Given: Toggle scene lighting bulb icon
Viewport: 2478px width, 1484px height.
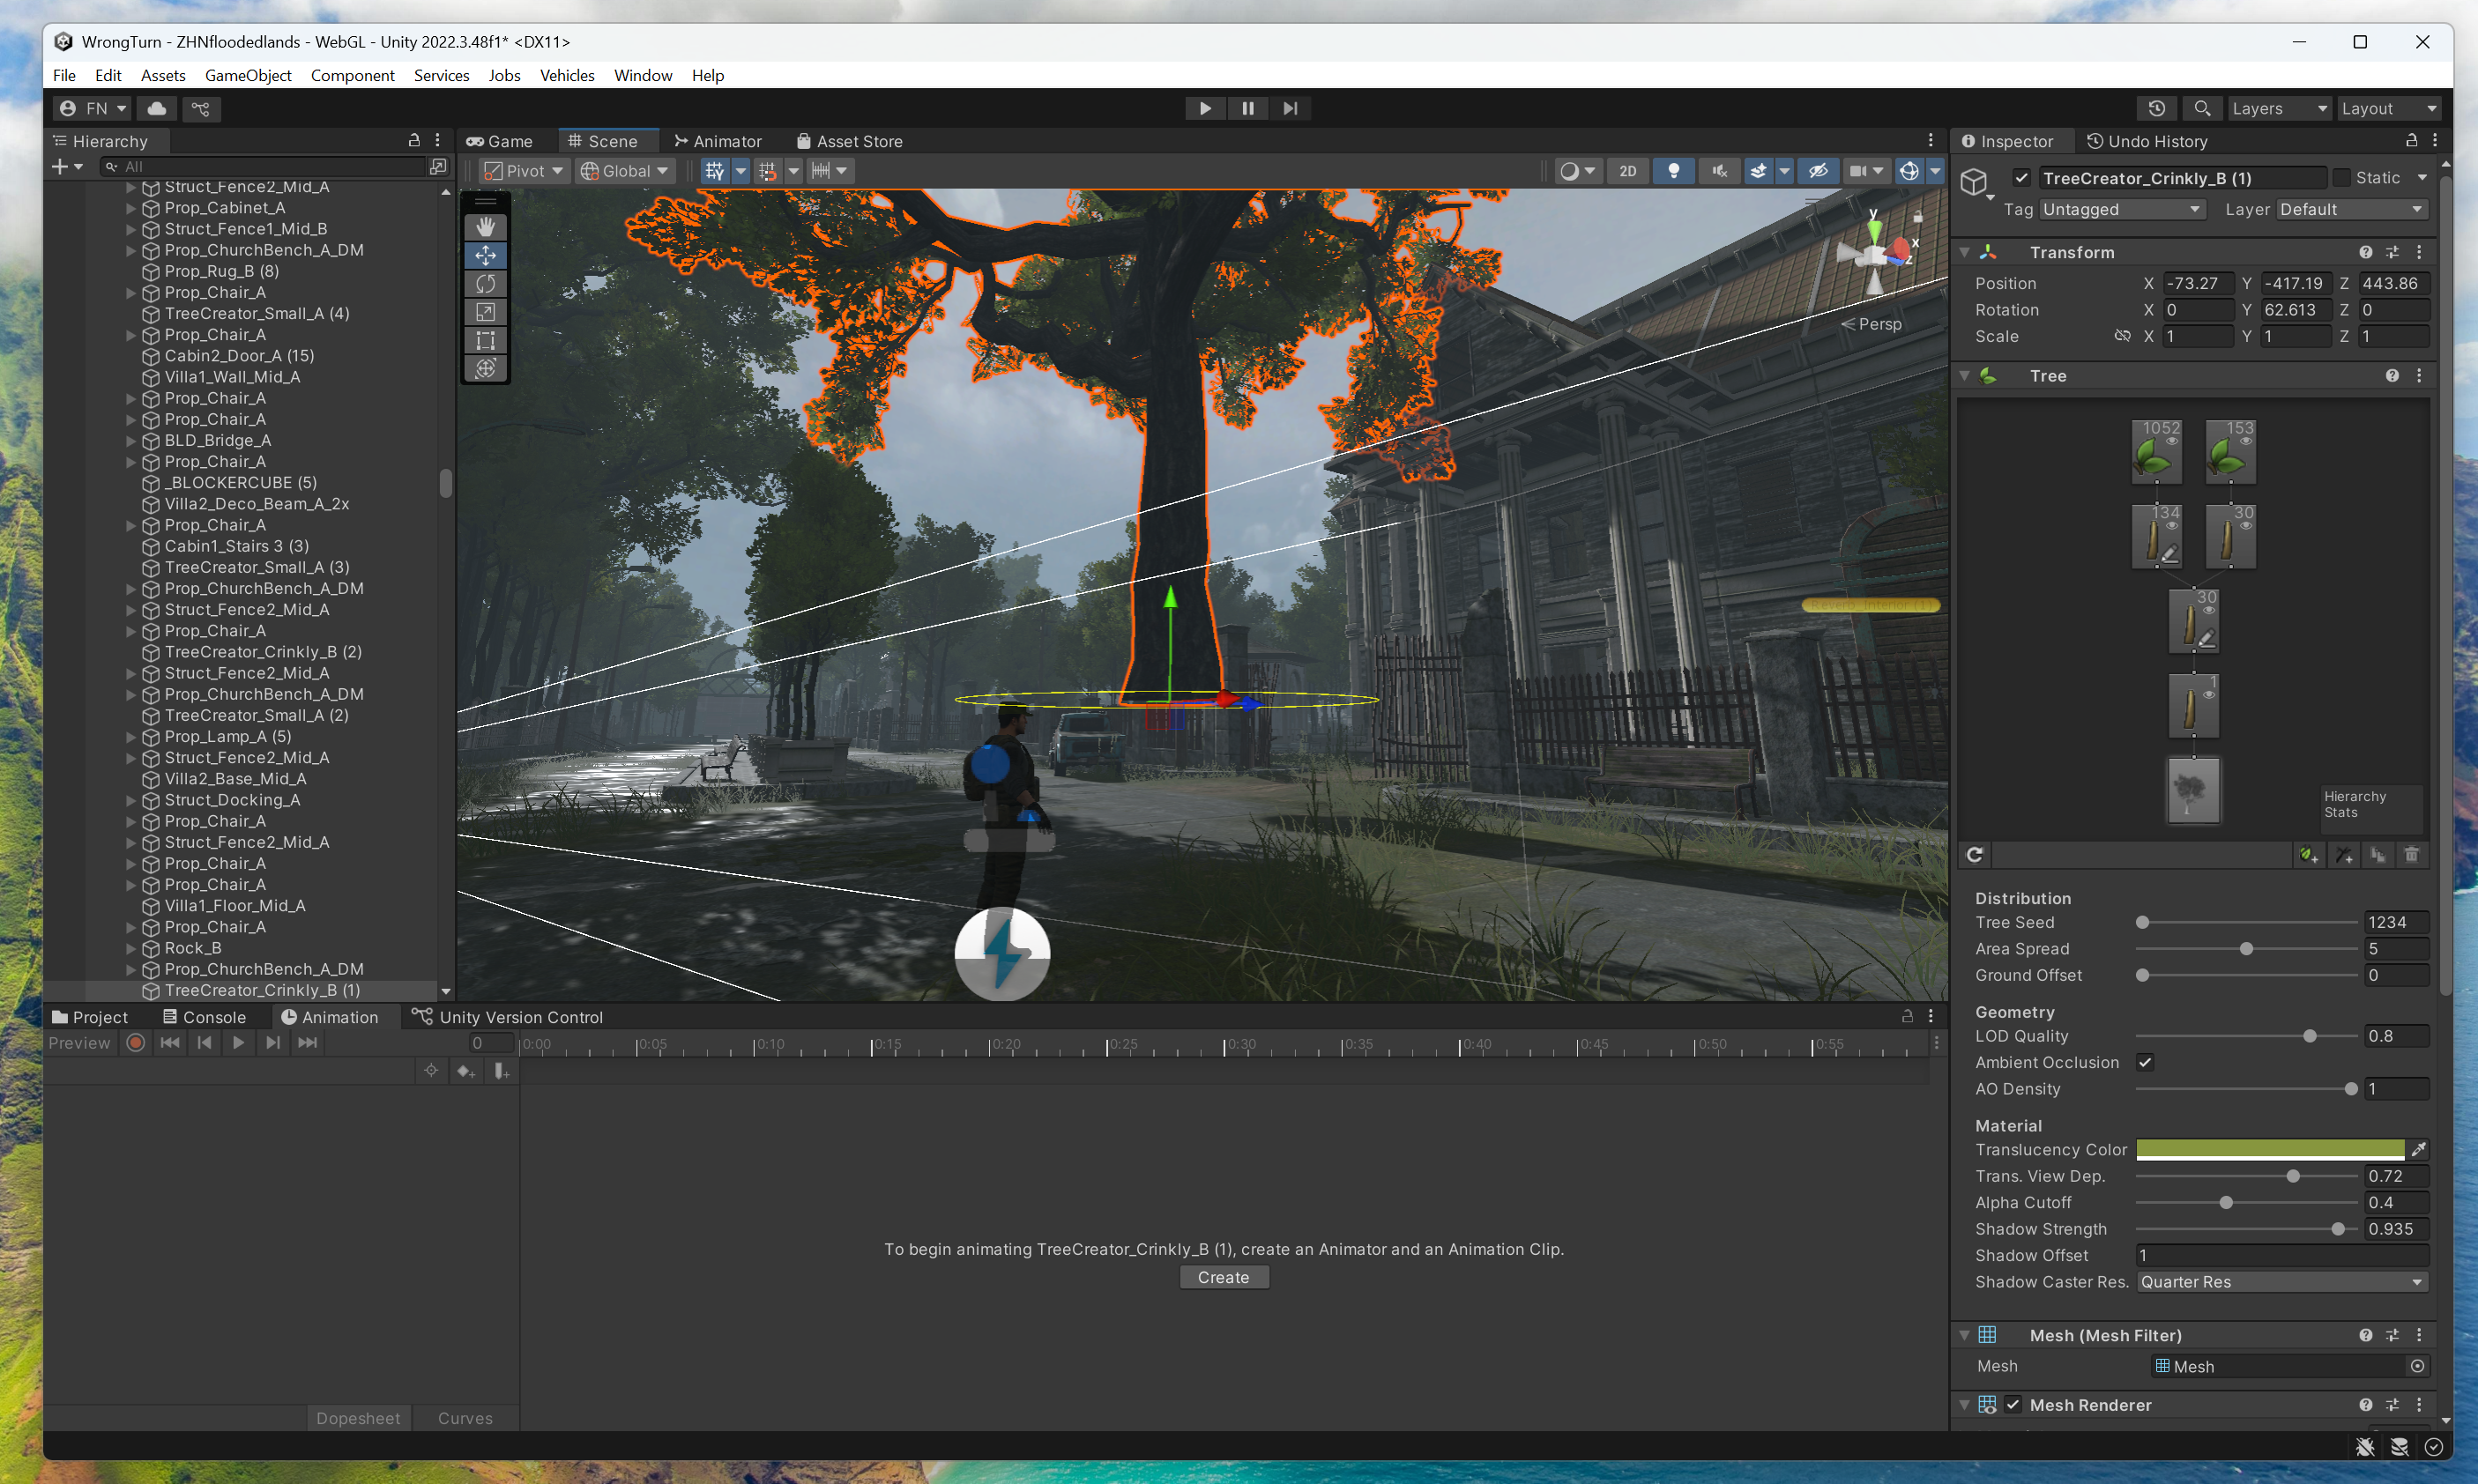Looking at the screenshot, I should [x=1672, y=171].
